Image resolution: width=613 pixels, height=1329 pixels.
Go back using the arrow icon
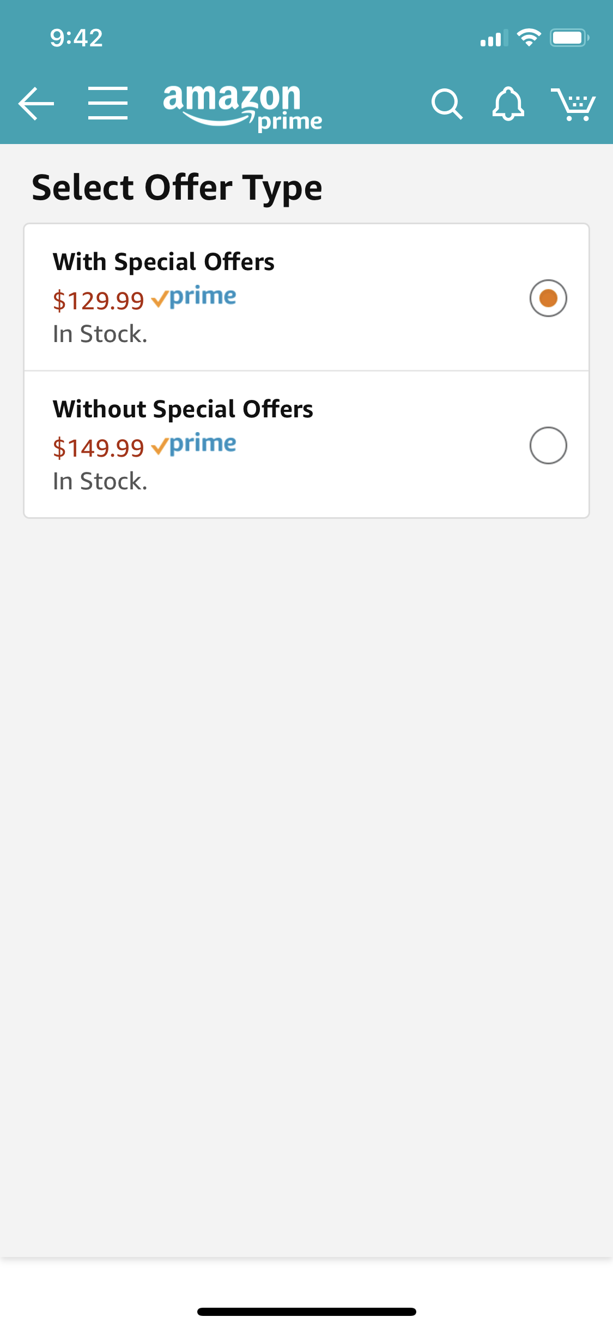pos(36,103)
